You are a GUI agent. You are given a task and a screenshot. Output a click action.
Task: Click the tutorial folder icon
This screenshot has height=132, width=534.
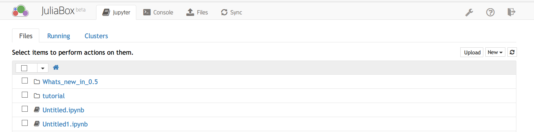(x=37, y=96)
